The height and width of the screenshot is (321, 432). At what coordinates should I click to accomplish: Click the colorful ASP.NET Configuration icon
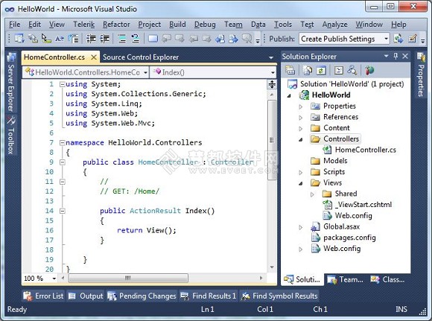point(369,70)
